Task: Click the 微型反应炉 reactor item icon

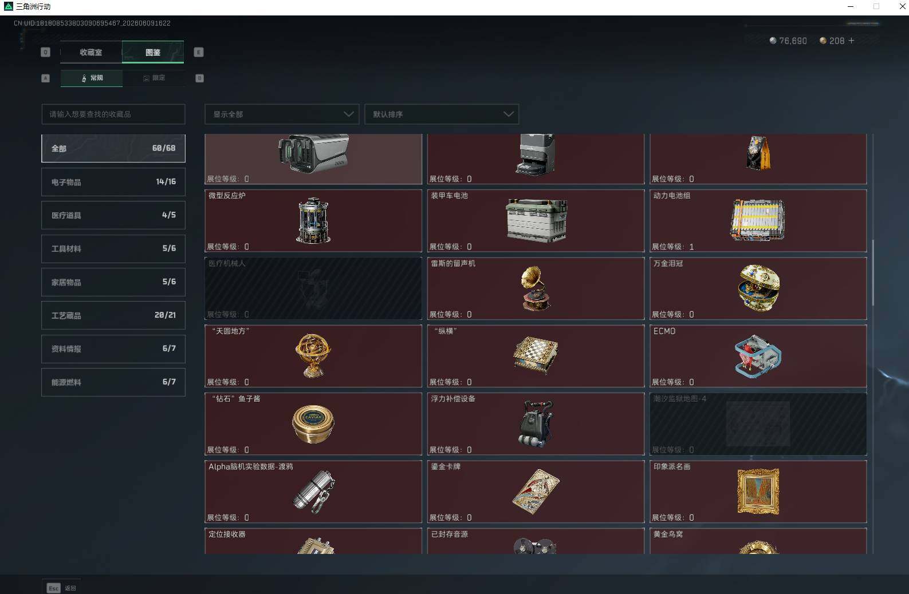Action: (x=313, y=220)
